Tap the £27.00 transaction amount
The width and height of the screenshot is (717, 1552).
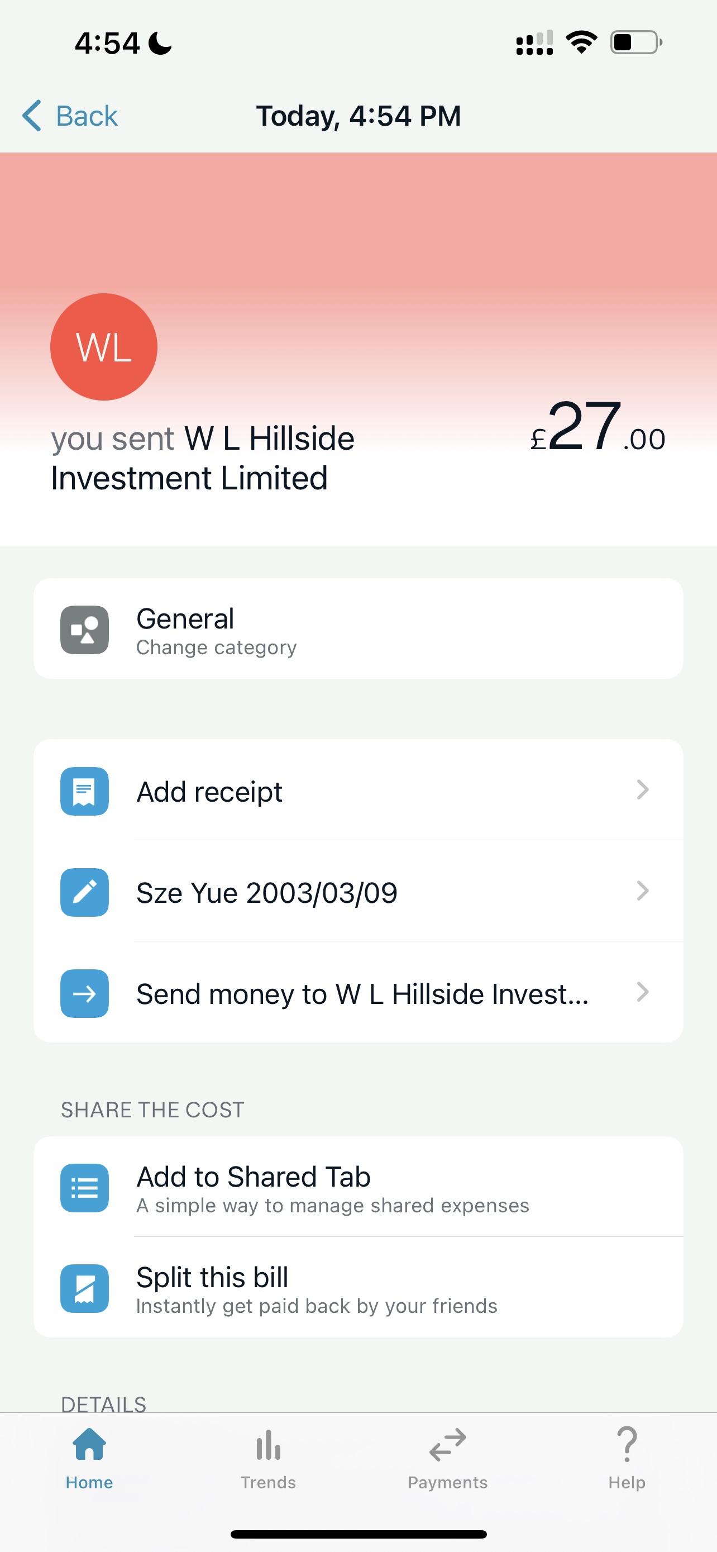pos(597,428)
